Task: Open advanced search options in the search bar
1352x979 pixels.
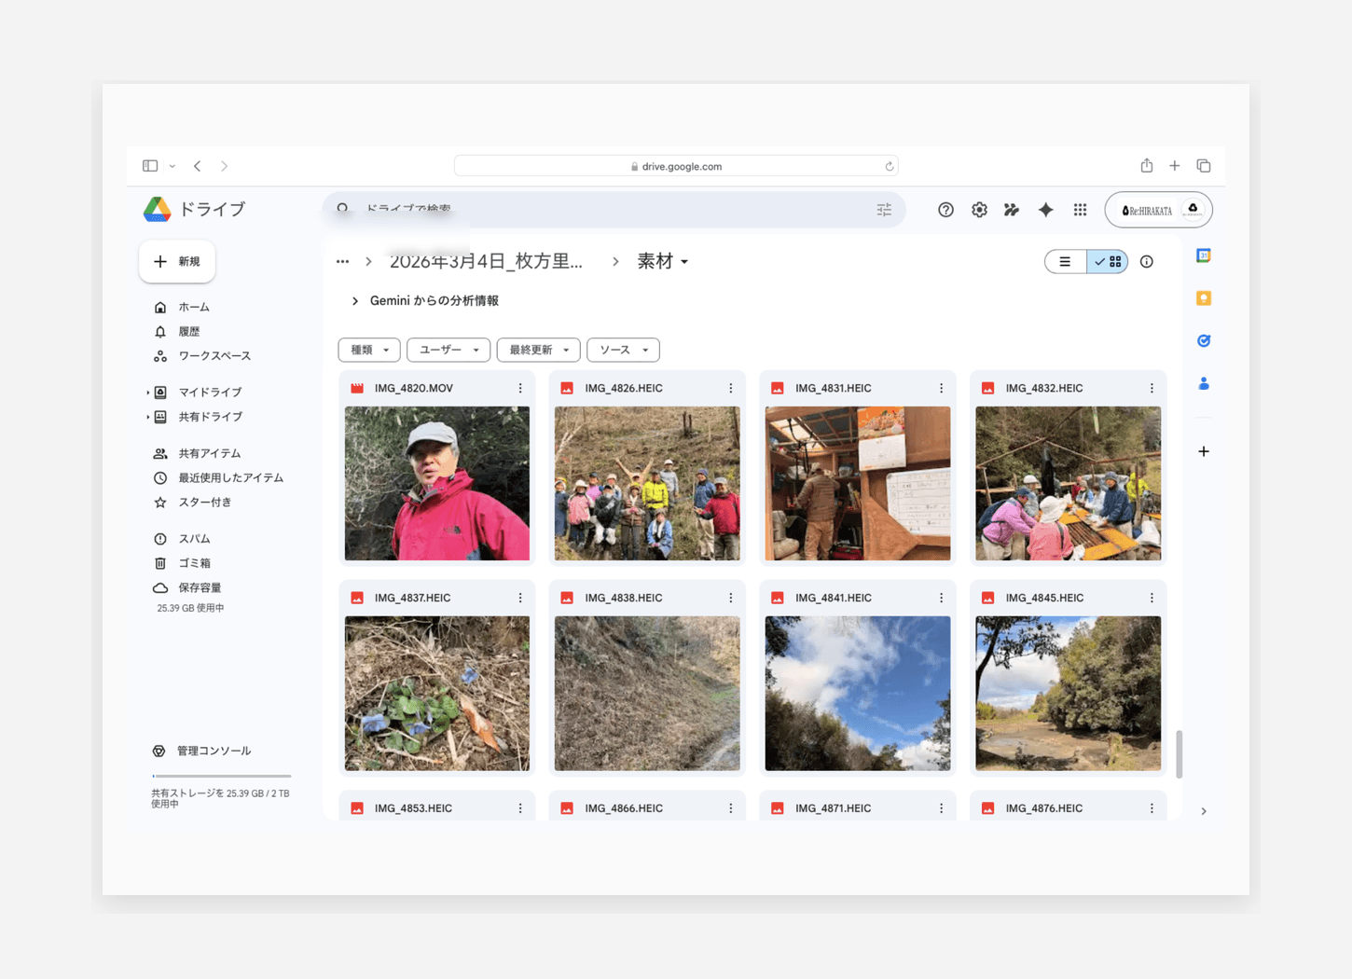Action: (884, 210)
